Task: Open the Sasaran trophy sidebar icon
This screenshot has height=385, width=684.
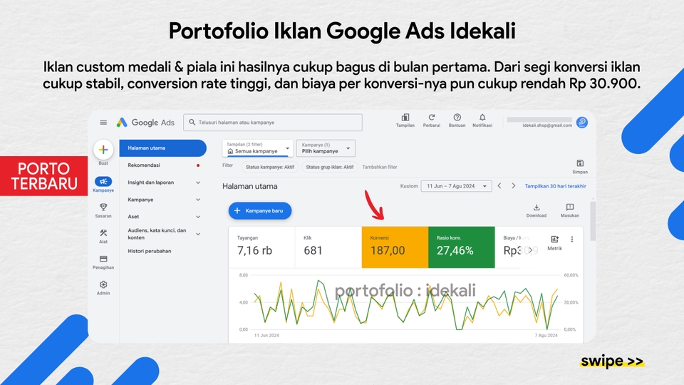Action: [x=103, y=207]
